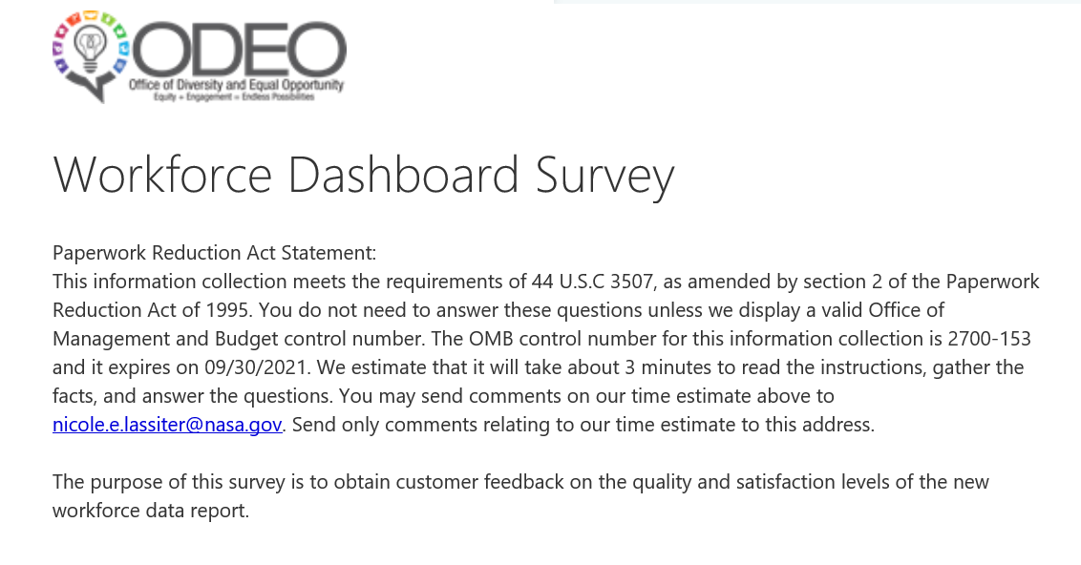Click the Equity + Engagement tagline under logo
The width and height of the screenshot is (1081, 565).
233,97
